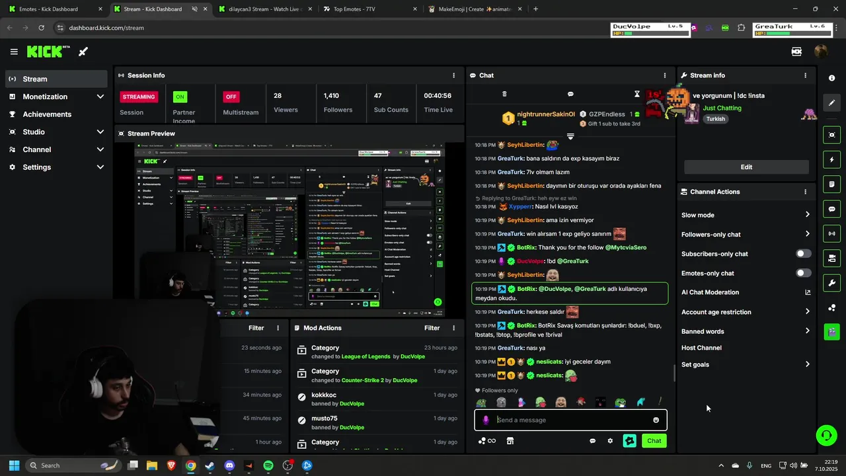Click the Kick logo

(48, 52)
